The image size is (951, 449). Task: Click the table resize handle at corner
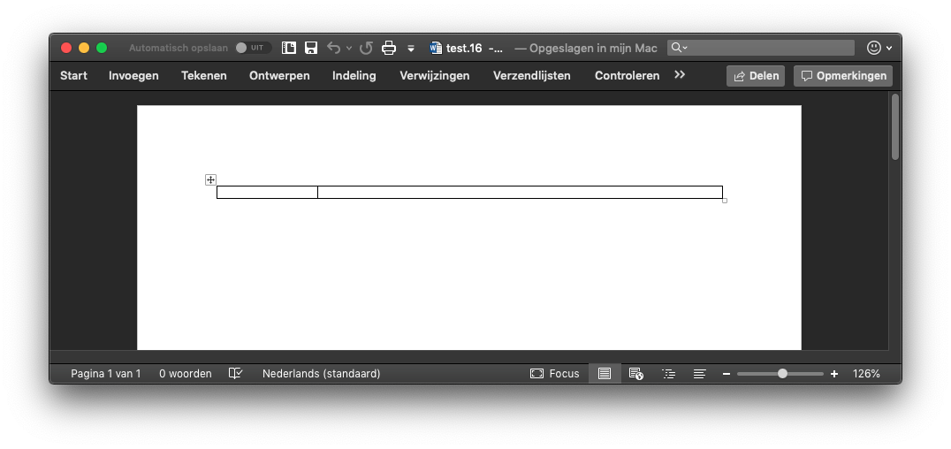(725, 201)
